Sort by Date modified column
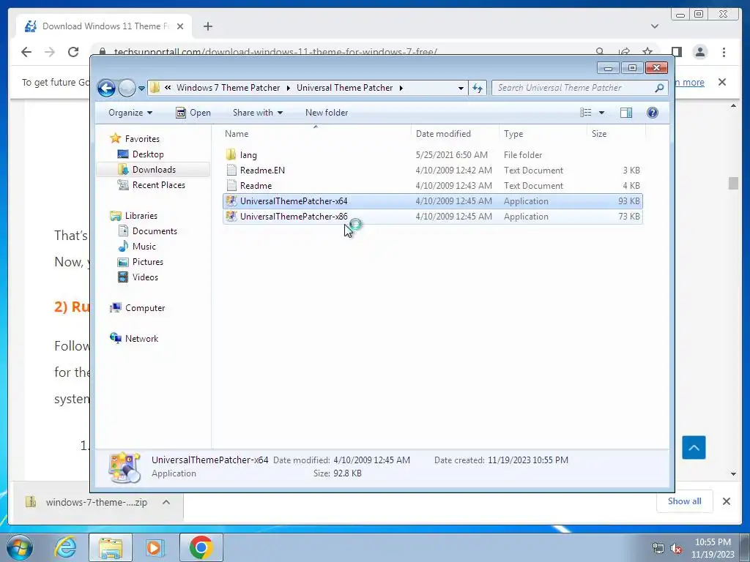 (x=455, y=134)
